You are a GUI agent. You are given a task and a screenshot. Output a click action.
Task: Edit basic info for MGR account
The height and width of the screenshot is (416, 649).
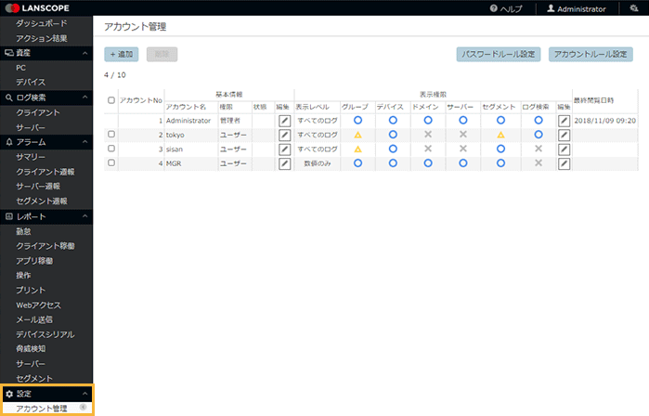[x=285, y=163]
